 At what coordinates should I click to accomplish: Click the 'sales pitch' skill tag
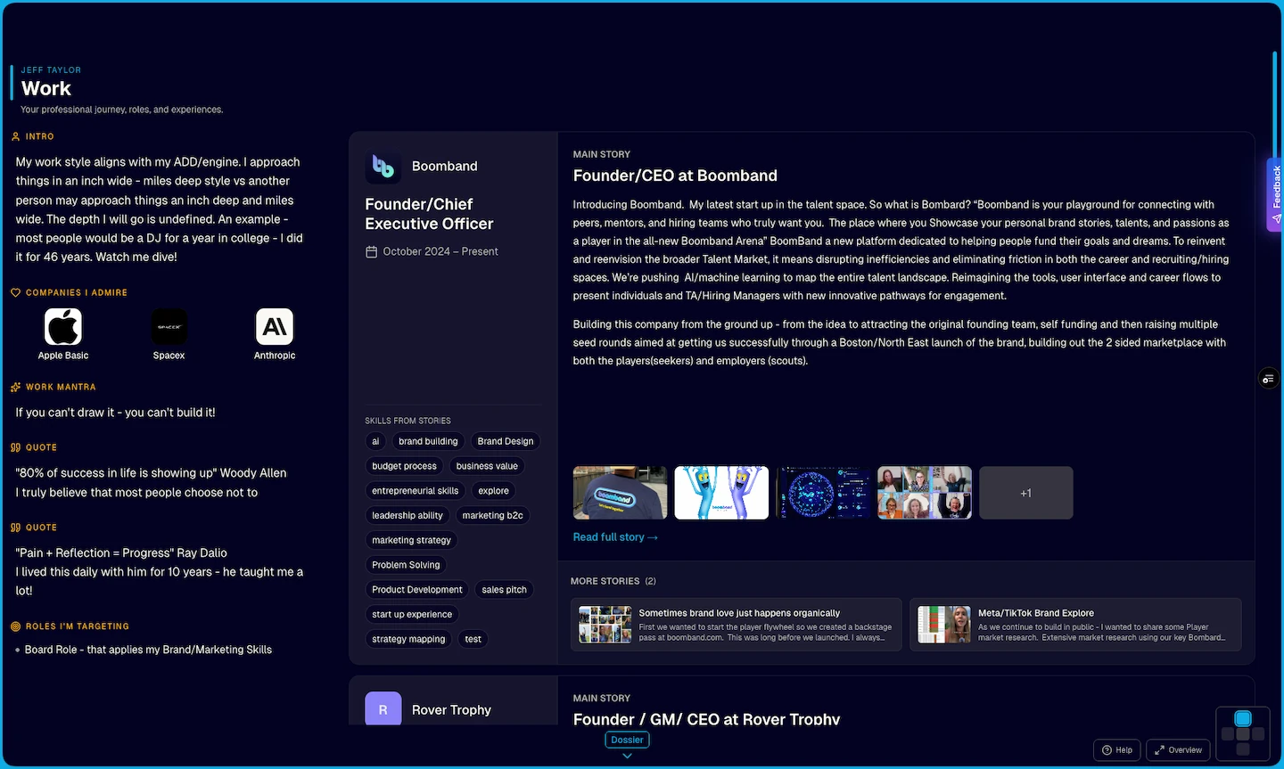(x=505, y=590)
